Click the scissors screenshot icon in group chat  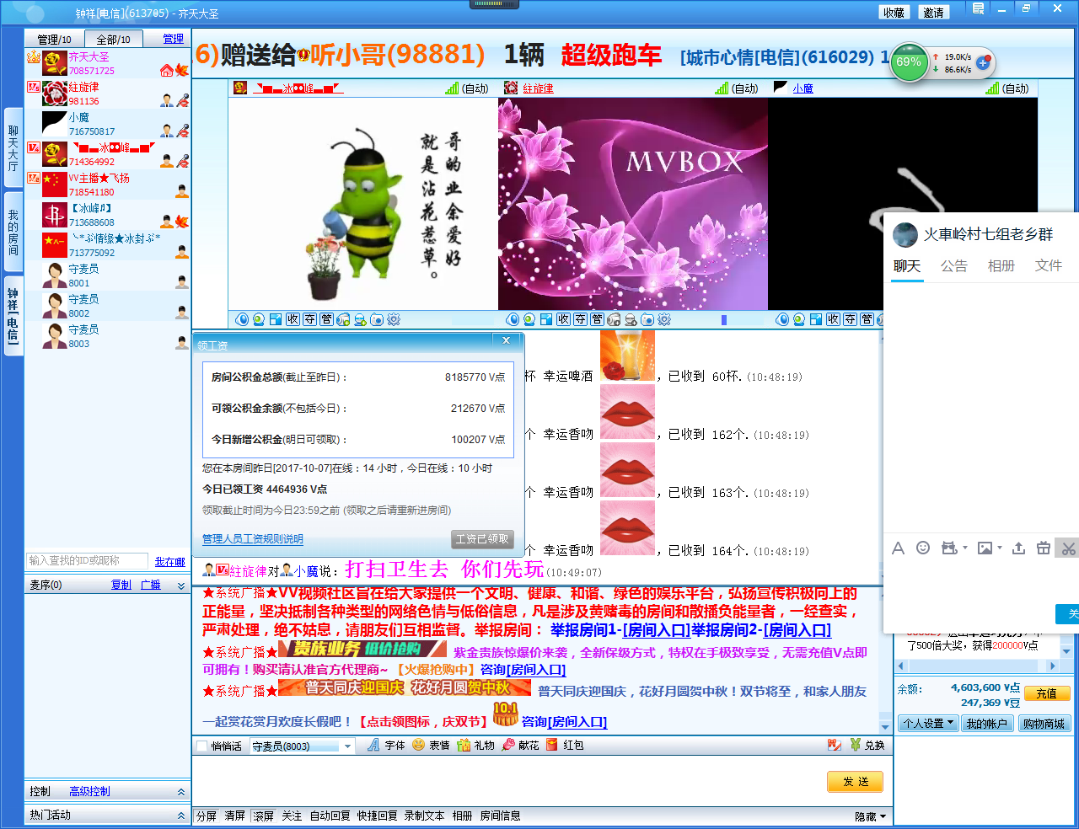1068,548
